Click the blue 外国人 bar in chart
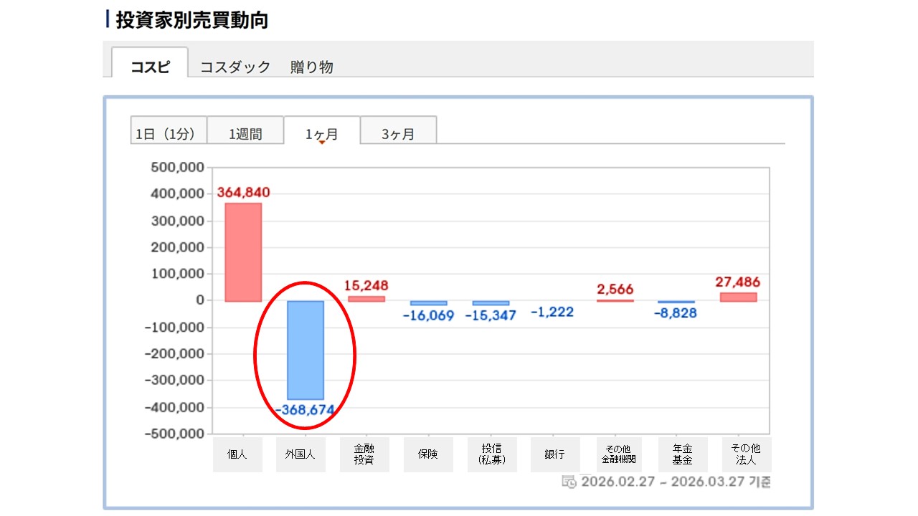Viewport: 918px width, 516px height. [306, 350]
